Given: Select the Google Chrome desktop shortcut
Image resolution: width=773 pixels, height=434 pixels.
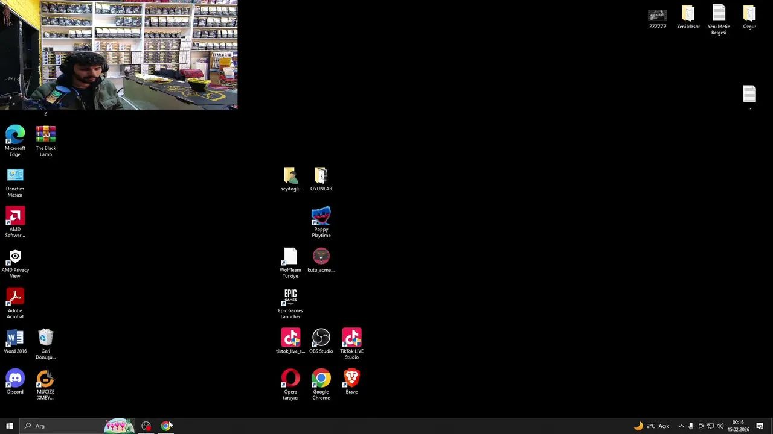Looking at the screenshot, I should tap(321, 385).
